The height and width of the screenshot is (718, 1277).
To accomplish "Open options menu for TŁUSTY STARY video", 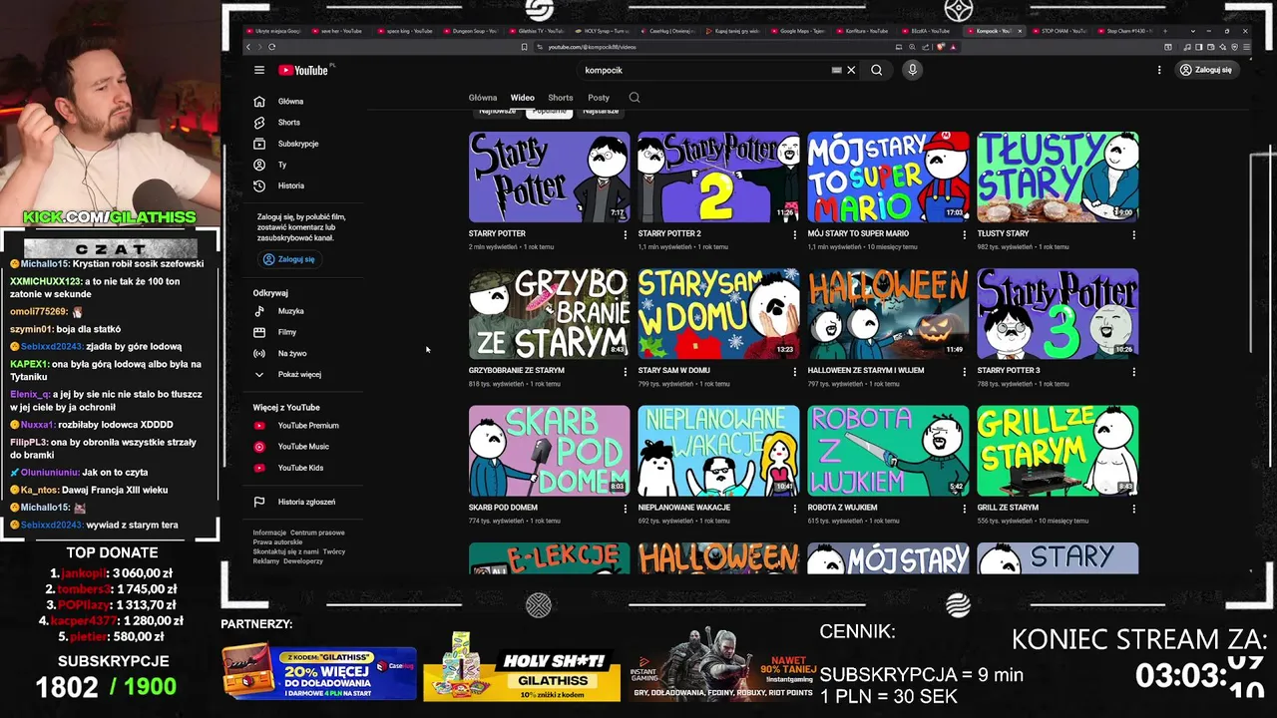I will click(x=1133, y=234).
